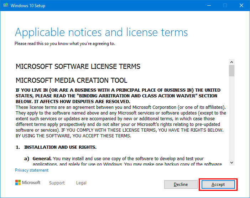Open the Privacy statement link
The image size is (250, 198).
tap(32, 170)
